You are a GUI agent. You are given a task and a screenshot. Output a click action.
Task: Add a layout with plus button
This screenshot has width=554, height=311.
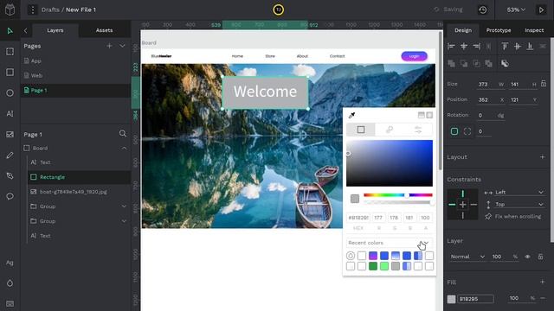point(543,157)
